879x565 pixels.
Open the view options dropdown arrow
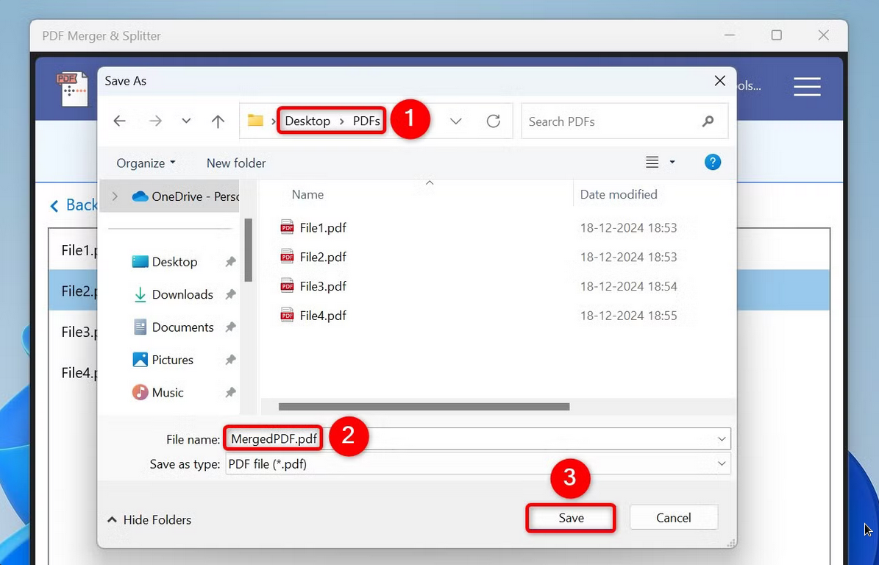pyautogui.click(x=672, y=163)
